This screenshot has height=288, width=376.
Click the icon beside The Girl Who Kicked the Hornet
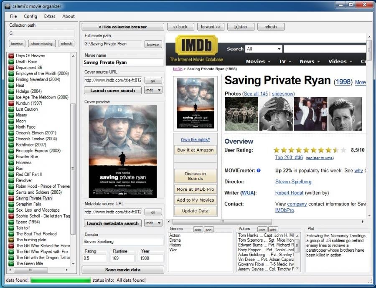(x=11, y=245)
